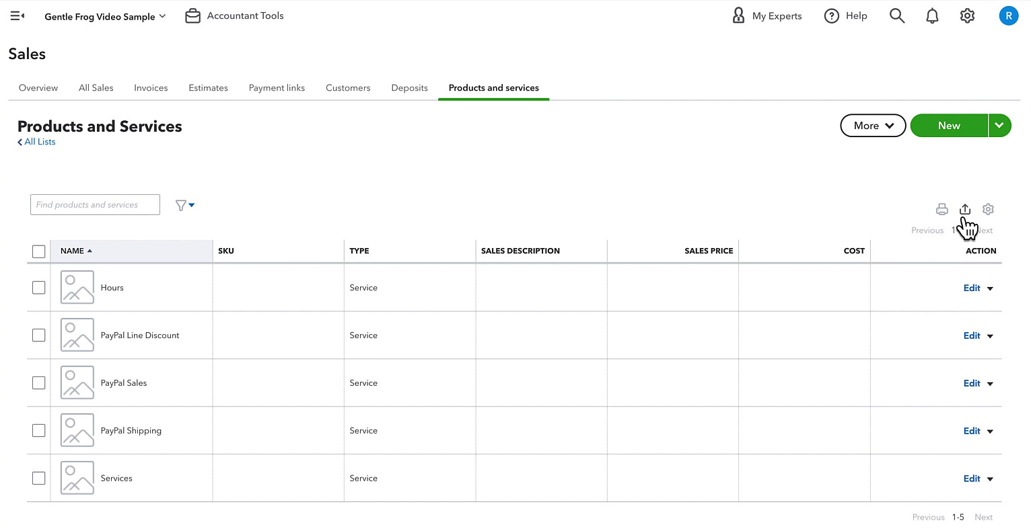Switch to the All Sales tab
1031x531 pixels.
96,88
